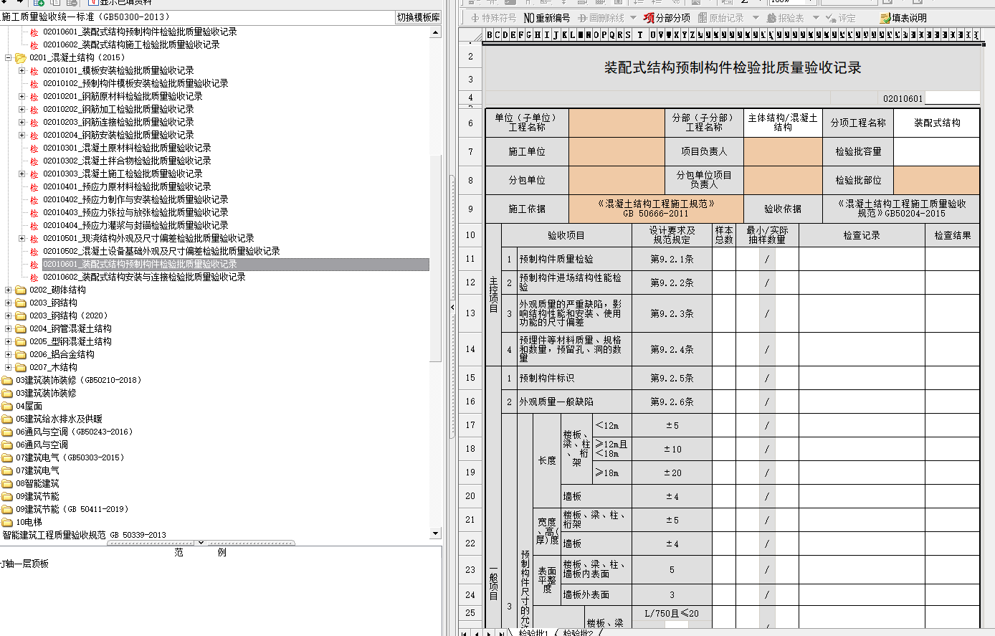Open the 分部分项 tool
The height and width of the screenshot is (636, 995).
click(667, 18)
